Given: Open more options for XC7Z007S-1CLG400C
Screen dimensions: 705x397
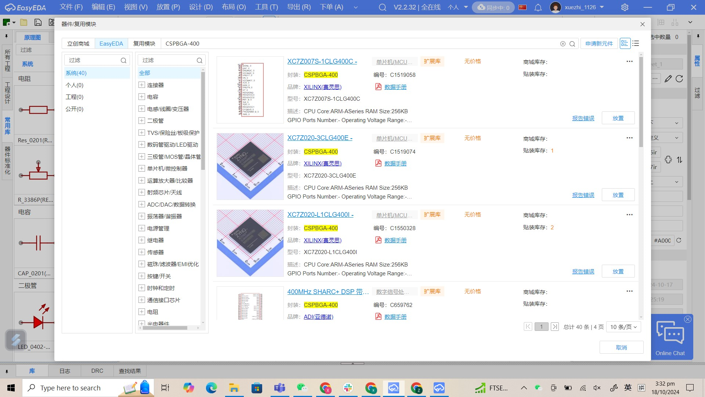Looking at the screenshot, I should pos(629,61).
